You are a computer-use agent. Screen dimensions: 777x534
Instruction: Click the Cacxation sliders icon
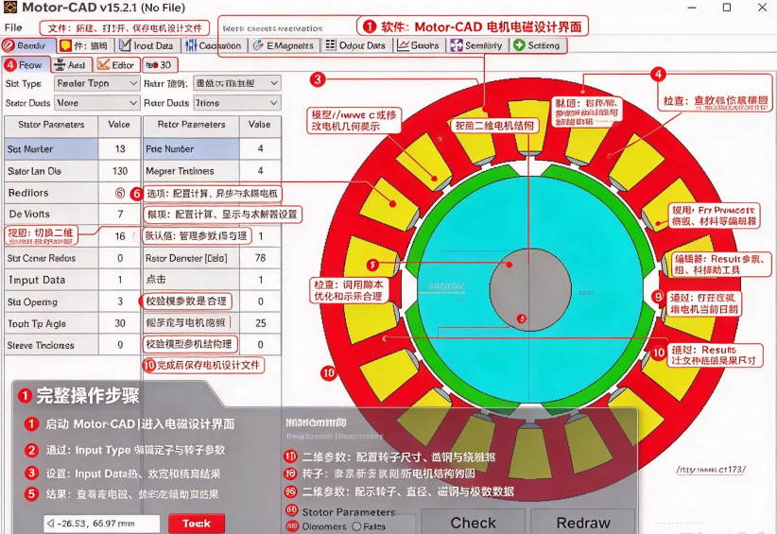191,45
